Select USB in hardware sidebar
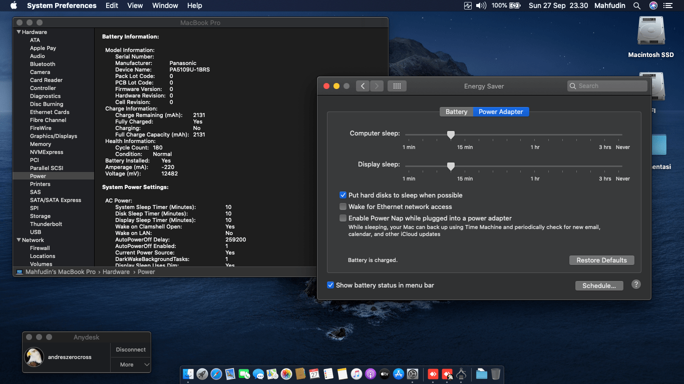 (x=36, y=232)
